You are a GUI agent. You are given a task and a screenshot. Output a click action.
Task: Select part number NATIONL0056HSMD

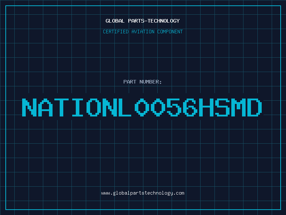pyautogui.click(x=142, y=107)
